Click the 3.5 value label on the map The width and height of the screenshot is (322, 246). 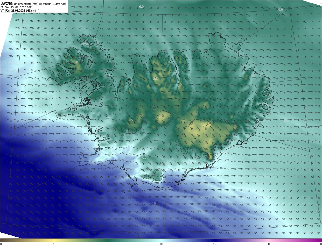131,120
